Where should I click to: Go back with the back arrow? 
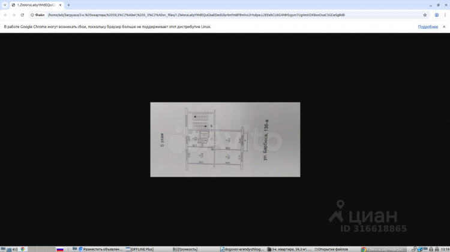tap(6, 15)
